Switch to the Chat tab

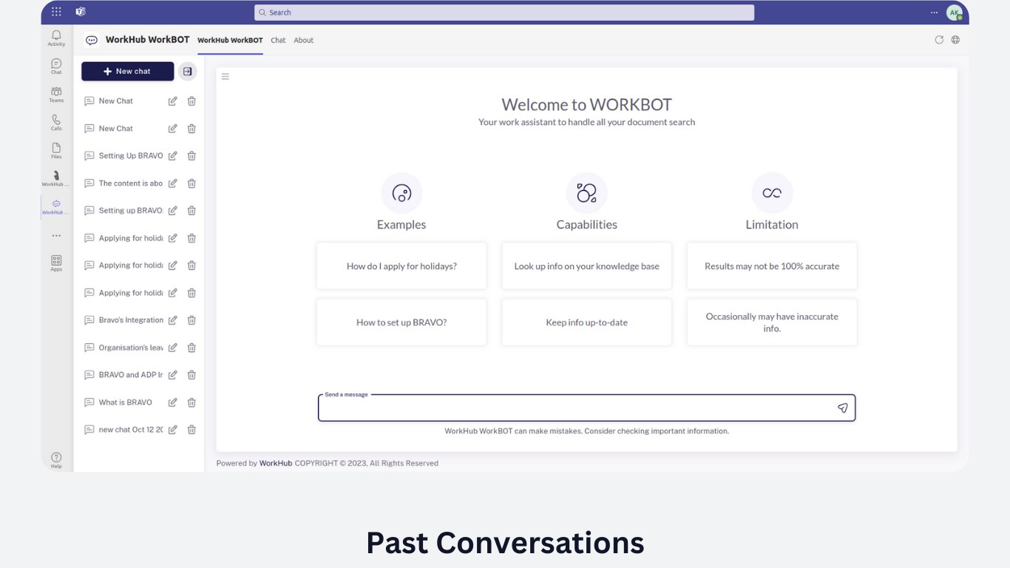point(278,40)
